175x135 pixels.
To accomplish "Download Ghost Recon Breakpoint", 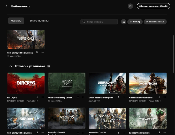I will (119, 97).
